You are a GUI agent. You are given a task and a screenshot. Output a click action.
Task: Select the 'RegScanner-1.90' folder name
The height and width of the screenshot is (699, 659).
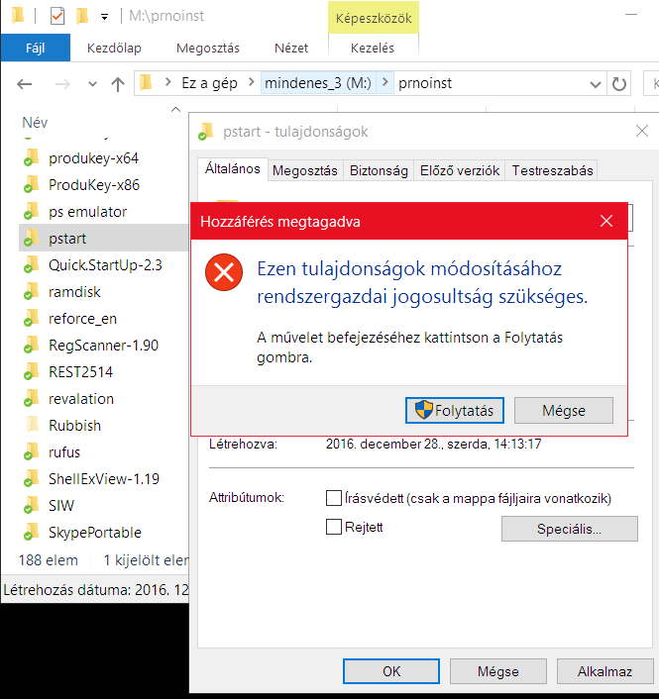[x=103, y=345]
